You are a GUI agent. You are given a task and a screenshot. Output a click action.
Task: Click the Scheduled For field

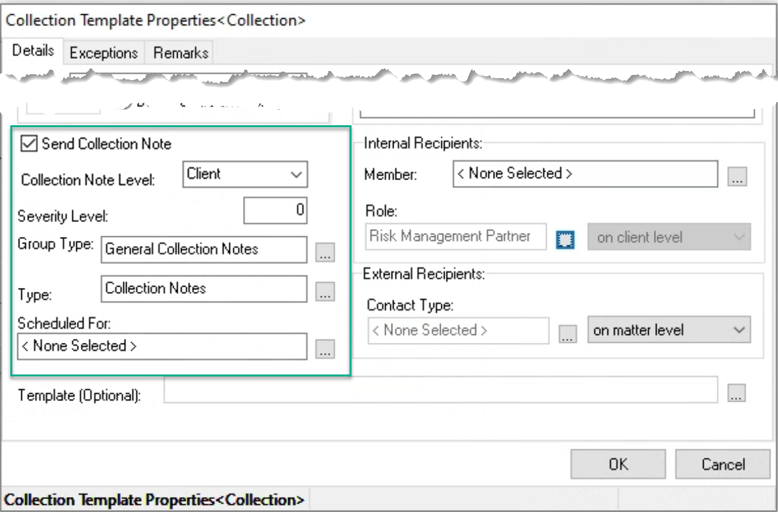point(162,346)
